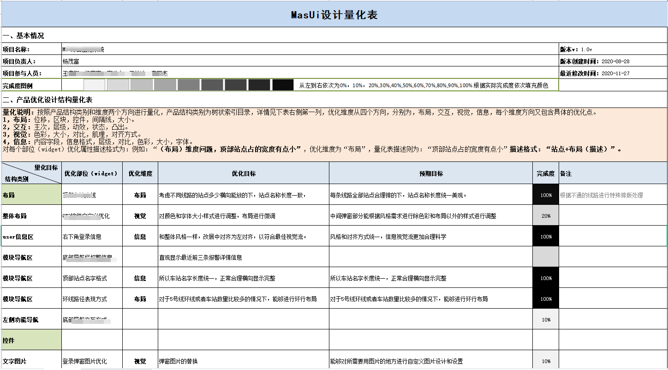Click the remark 根据不通的线路进行特殊排版处理

(x=601, y=195)
